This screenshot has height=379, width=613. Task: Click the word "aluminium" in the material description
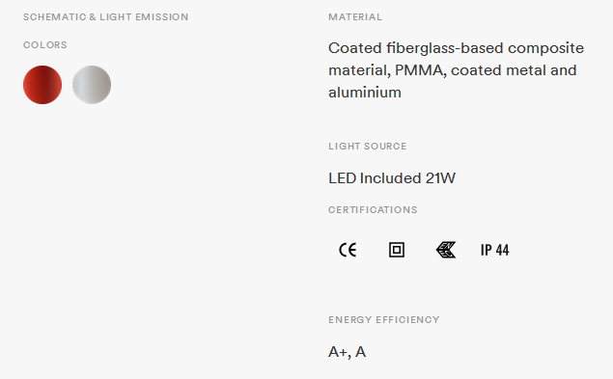[364, 93]
